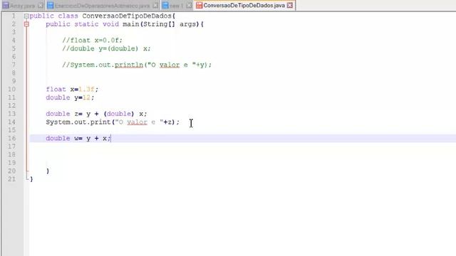Close the new 1 tab
The width and height of the screenshot is (456, 256).
(x=189, y=6)
